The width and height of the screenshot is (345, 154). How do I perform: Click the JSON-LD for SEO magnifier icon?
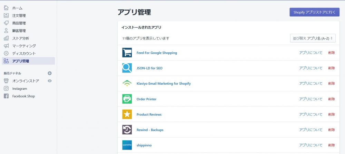point(127,68)
